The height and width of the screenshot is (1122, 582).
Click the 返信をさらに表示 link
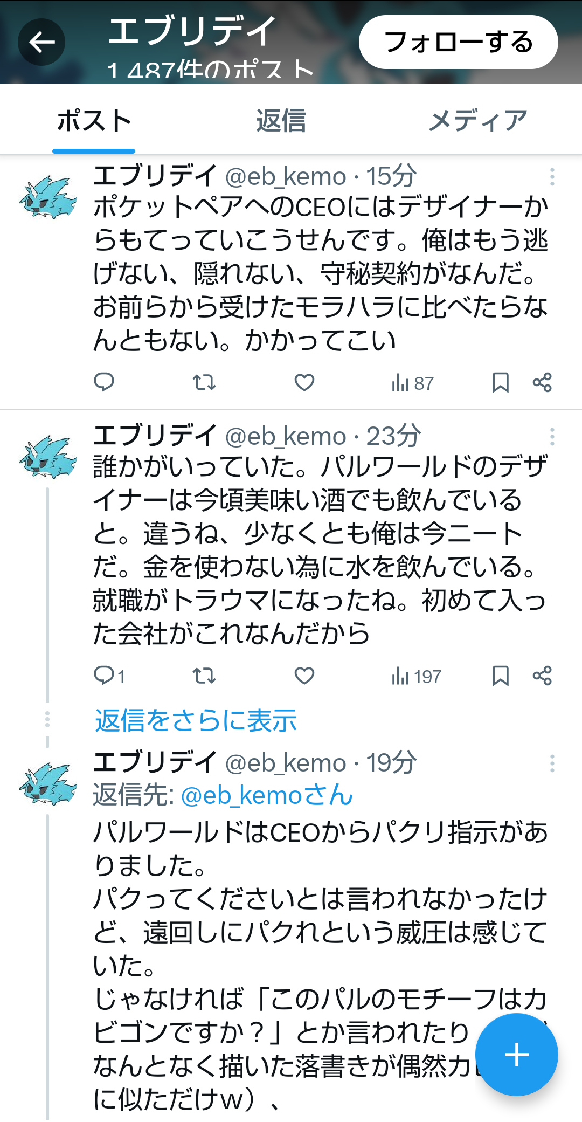pos(196,720)
